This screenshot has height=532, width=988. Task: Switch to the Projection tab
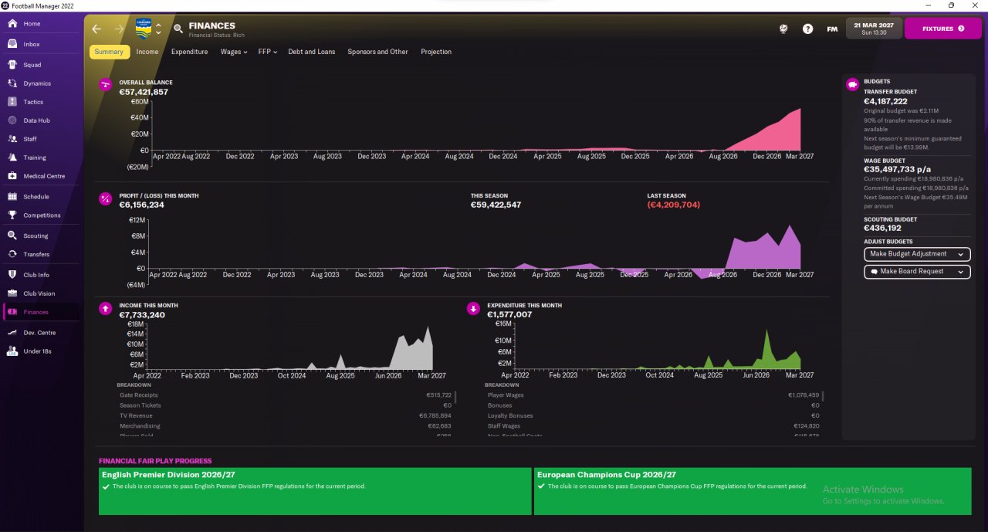[436, 52]
